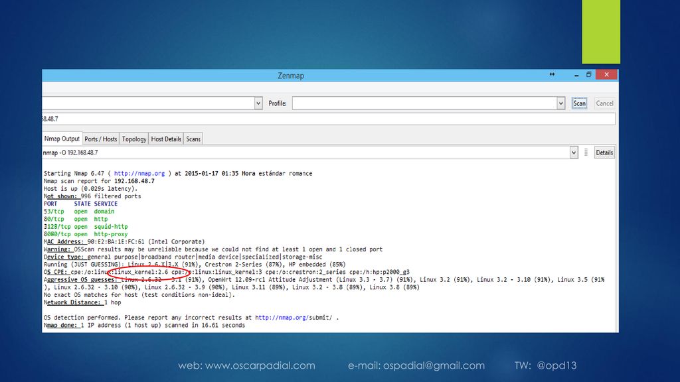680x382 pixels.
Task: Click the 'No exact OS matches for host' line
Action: click(x=139, y=295)
